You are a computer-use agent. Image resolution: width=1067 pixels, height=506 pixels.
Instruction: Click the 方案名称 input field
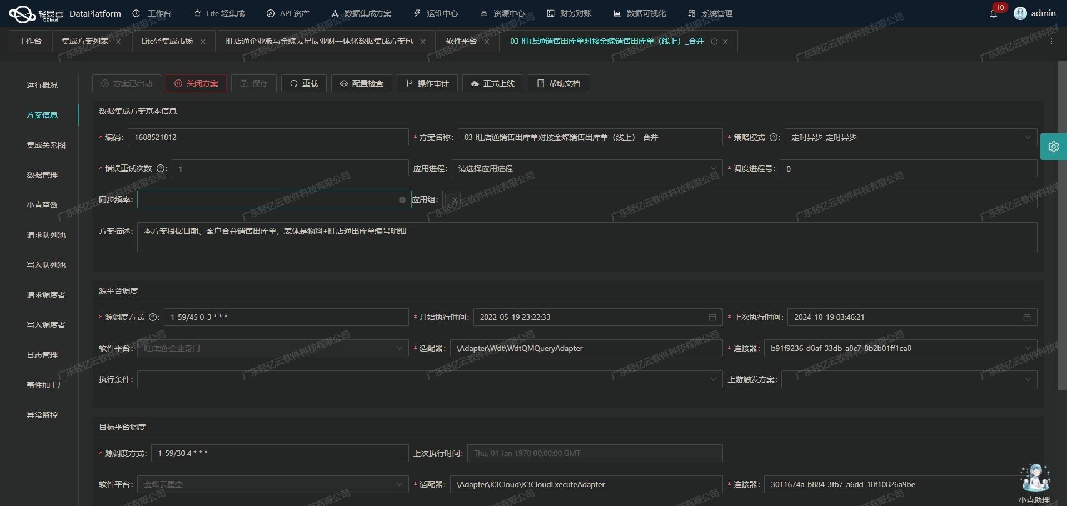tap(590, 137)
